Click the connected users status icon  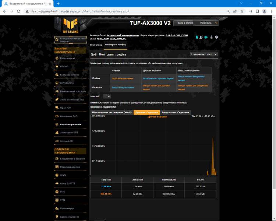coord(201,37)
